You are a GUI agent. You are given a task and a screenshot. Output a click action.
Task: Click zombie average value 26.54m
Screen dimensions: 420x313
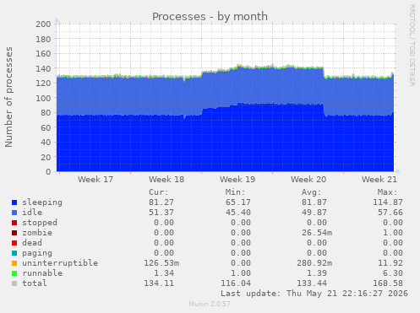(317, 233)
